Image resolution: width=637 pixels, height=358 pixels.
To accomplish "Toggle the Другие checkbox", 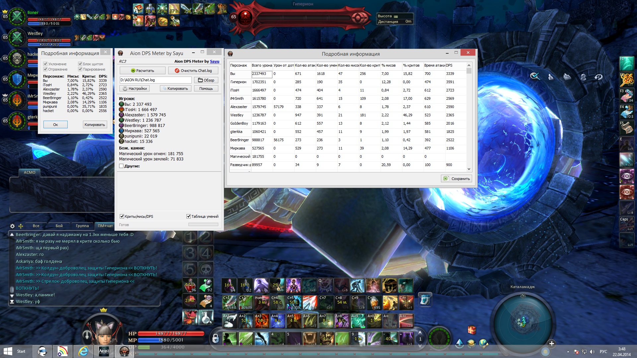I will [x=121, y=166].
